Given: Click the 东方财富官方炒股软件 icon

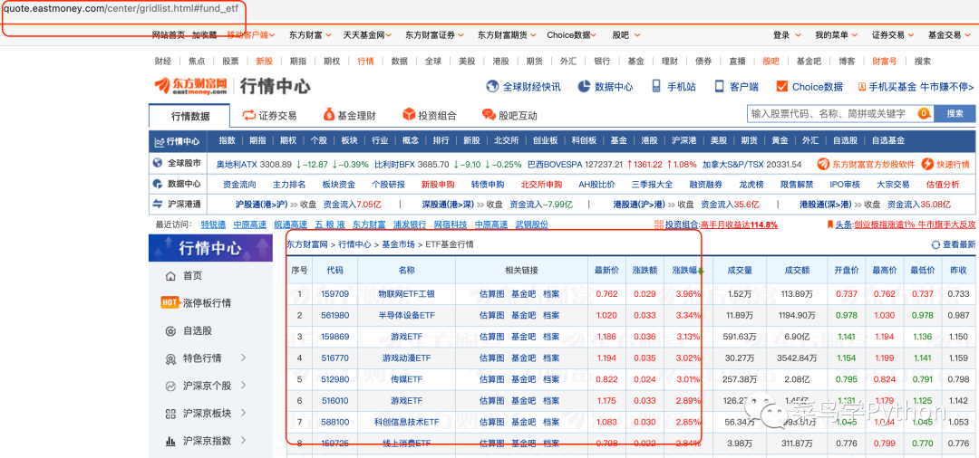Looking at the screenshot, I should [x=823, y=164].
